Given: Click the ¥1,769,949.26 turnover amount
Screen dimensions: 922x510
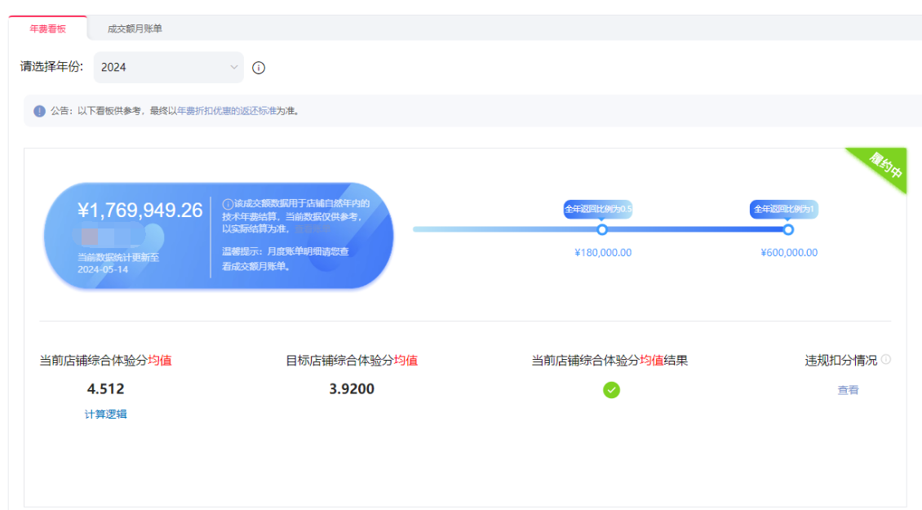Looking at the screenshot, I should [140, 211].
